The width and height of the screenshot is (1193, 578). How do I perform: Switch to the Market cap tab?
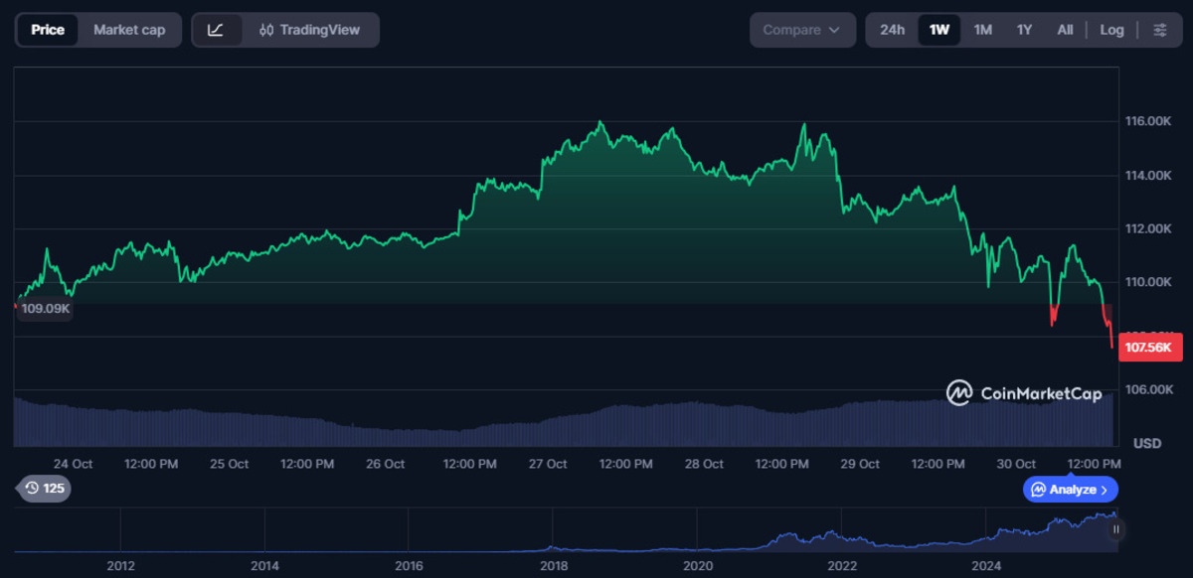coord(129,30)
